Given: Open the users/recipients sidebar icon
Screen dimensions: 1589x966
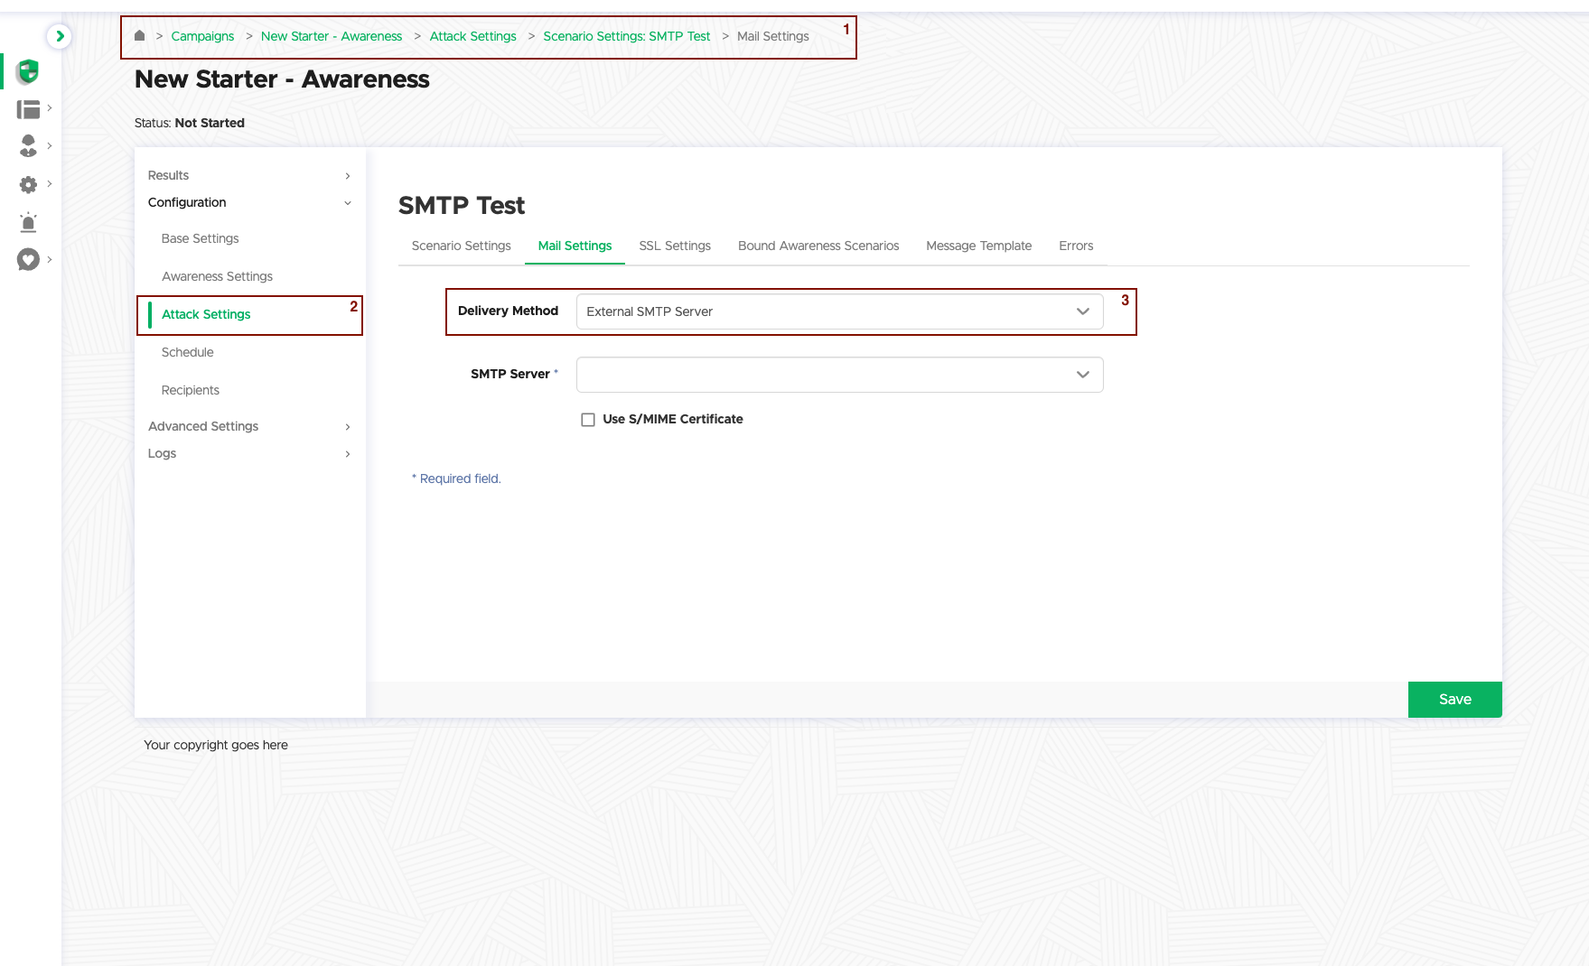Looking at the screenshot, I should point(28,145).
